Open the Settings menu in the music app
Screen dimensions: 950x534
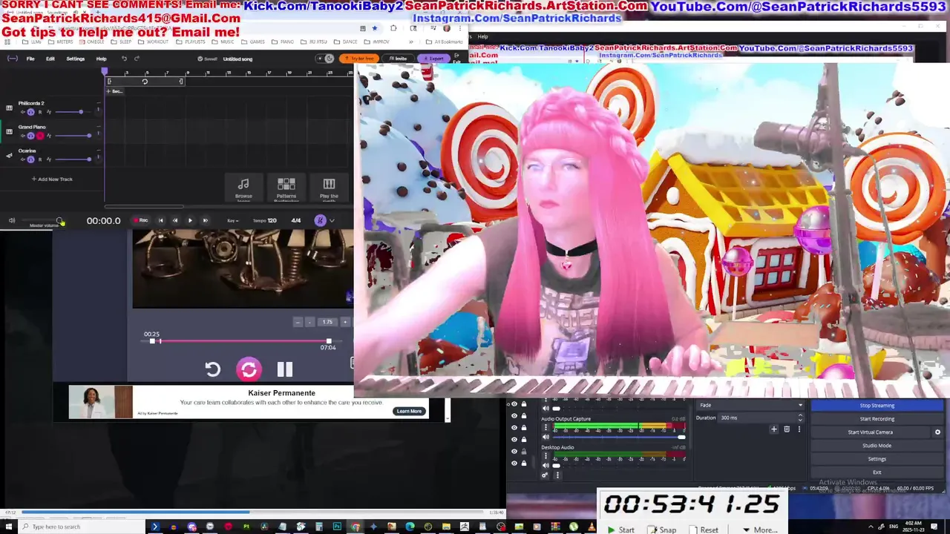(x=76, y=59)
